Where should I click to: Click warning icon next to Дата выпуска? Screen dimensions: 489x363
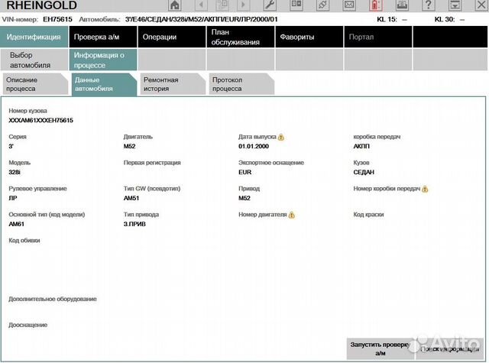(281, 138)
